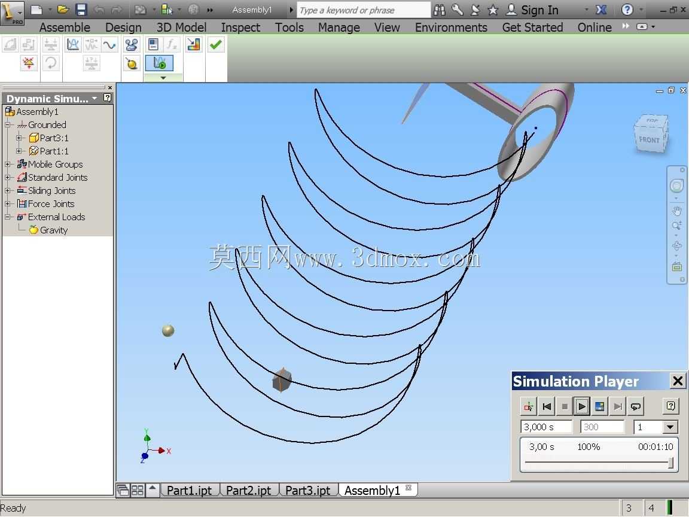Open the Mechanism Status icon

(x=29, y=63)
